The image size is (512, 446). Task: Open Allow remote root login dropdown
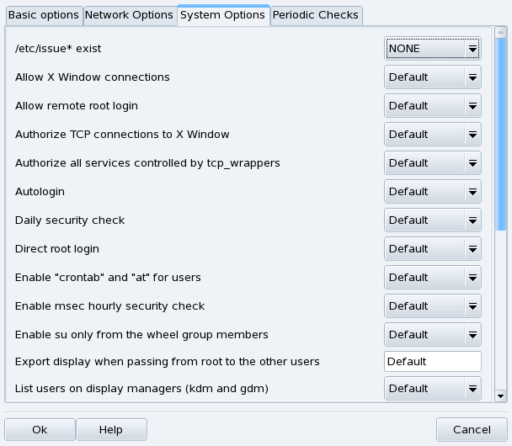tap(472, 106)
